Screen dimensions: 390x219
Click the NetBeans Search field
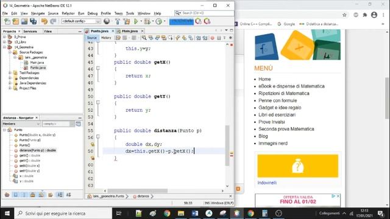(x=204, y=13)
